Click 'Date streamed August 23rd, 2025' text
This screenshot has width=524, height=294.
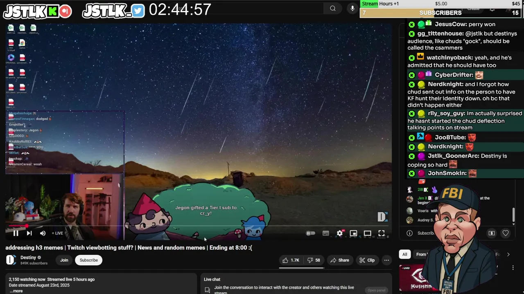[x=39, y=285]
